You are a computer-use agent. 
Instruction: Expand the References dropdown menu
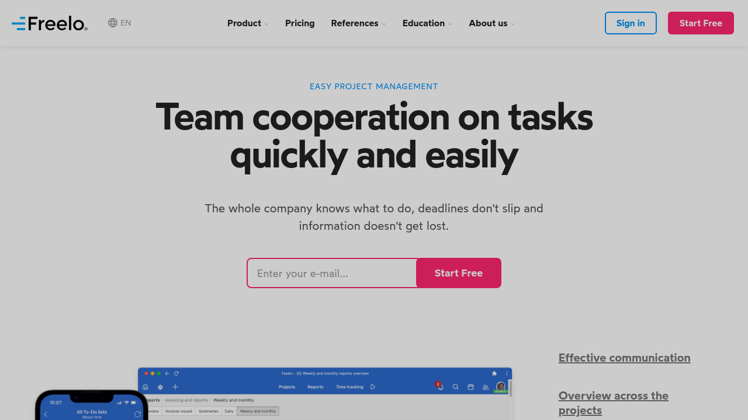[x=358, y=23]
